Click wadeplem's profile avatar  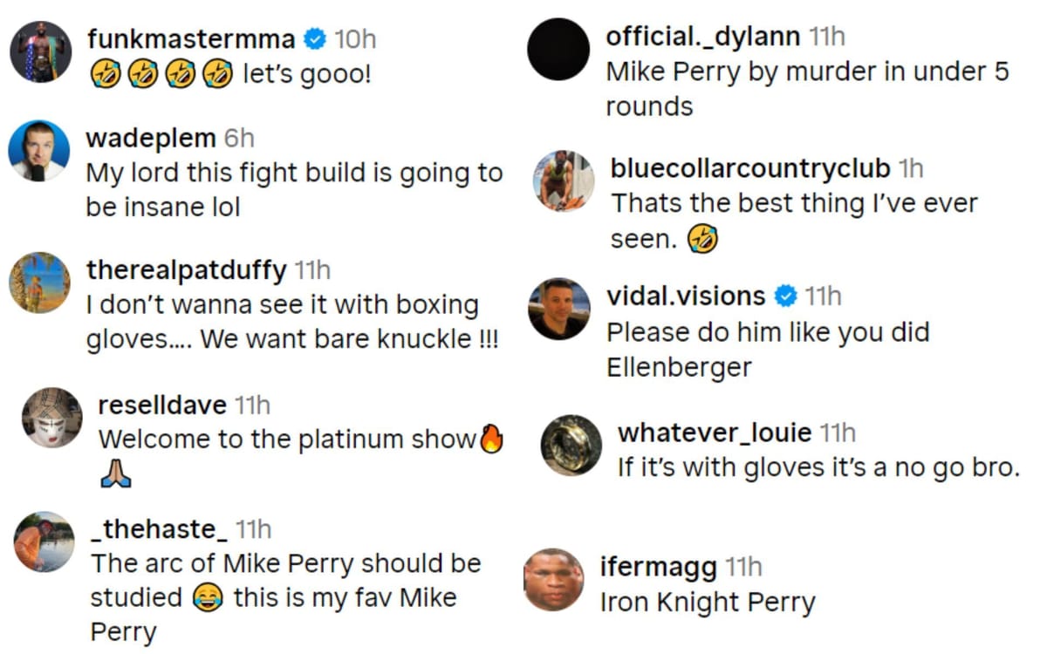click(x=38, y=150)
